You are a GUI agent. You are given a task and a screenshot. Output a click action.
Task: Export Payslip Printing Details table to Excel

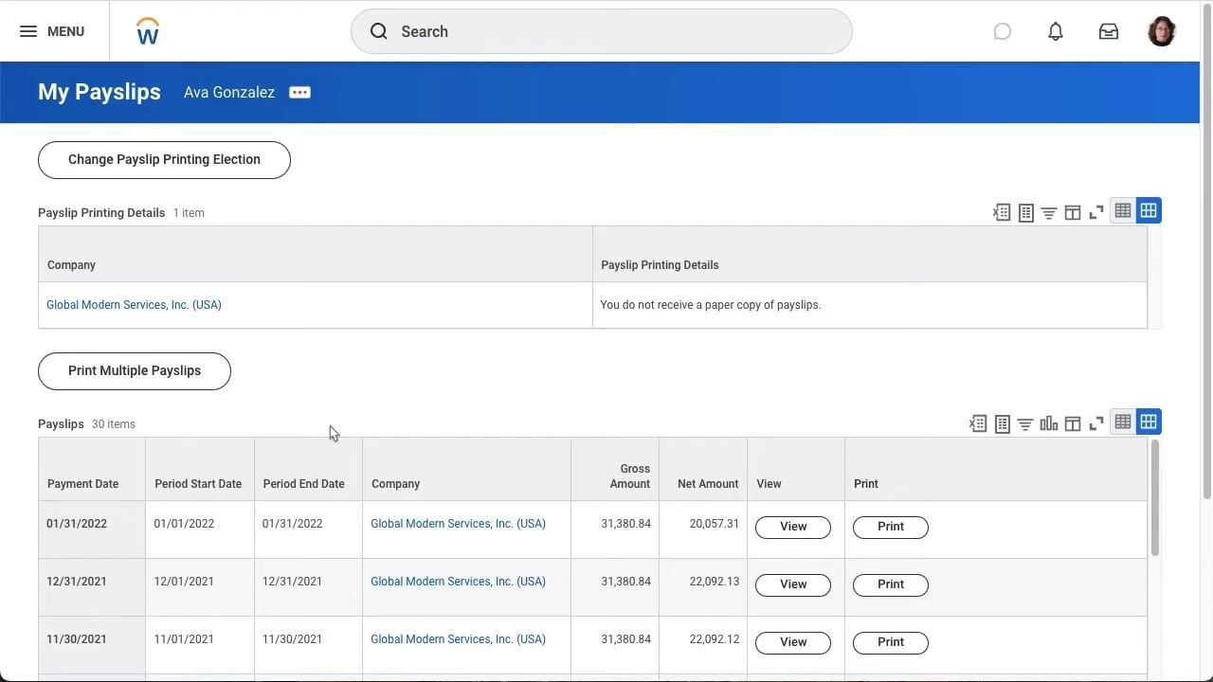(x=1002, y=212)
